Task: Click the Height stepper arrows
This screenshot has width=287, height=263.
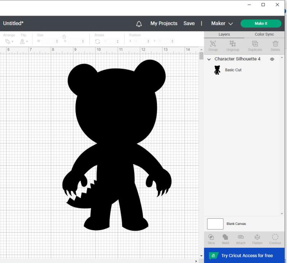Action: [83, 41]
